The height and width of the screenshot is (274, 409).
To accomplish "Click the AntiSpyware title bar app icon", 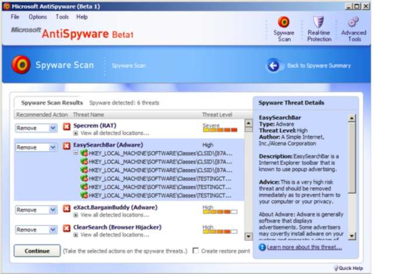I will tap(7, 6).
